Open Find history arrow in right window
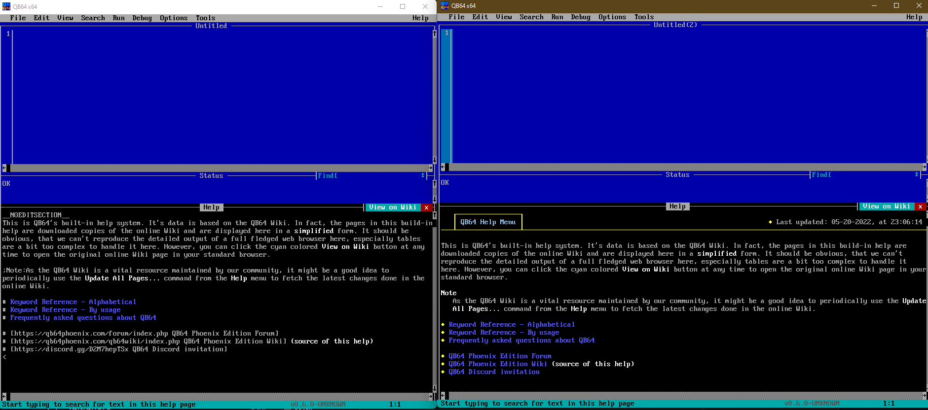This screenshot has height=410, width=928. point(917,174)
